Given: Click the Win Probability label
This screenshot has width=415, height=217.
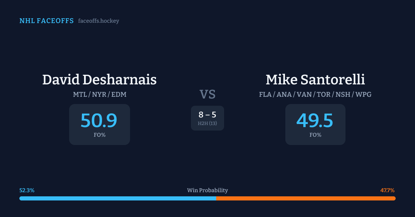Looking at the screenshot, I should pyautogui.click(x=207, y=190).
